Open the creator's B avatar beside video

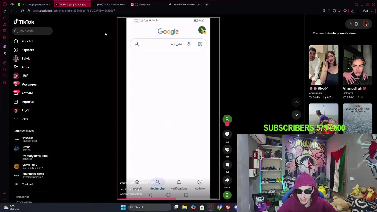click(227, 119)
